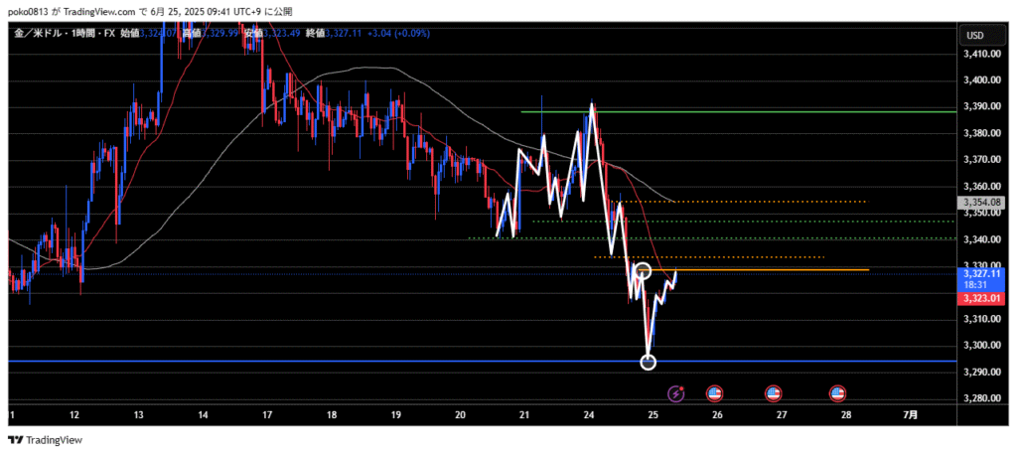This screenshot has width=1017, height=454.
Task: Click the blue current price label 3,327.11
Action: click(x=981, y=272)
